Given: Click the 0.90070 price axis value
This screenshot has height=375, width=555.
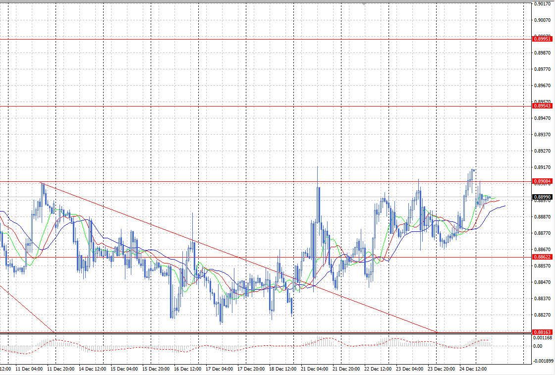Looking at the screenshot, I should pyautogui.click(x=542, y=20).
